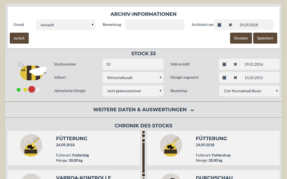Click the Futterart Futterteig text
The width and height of the screenshot is (287, 179).
coord(73,155)
